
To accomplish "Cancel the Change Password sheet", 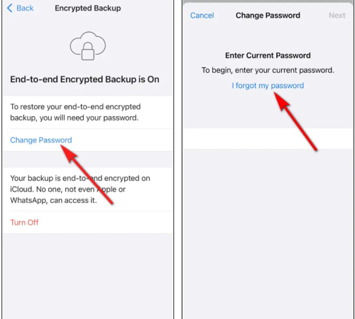I will (202, 16).
